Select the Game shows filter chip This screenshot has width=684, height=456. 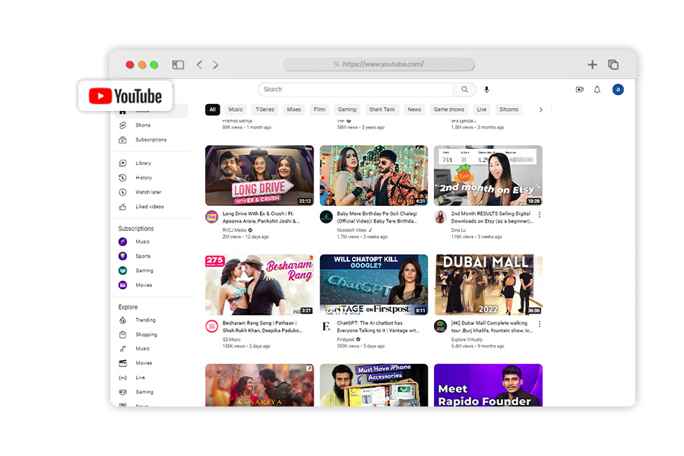pyautogui.click(x=449, y=109)
